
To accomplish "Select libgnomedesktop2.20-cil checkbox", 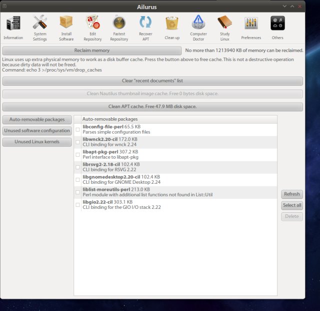I will click(x=78, y=180).
